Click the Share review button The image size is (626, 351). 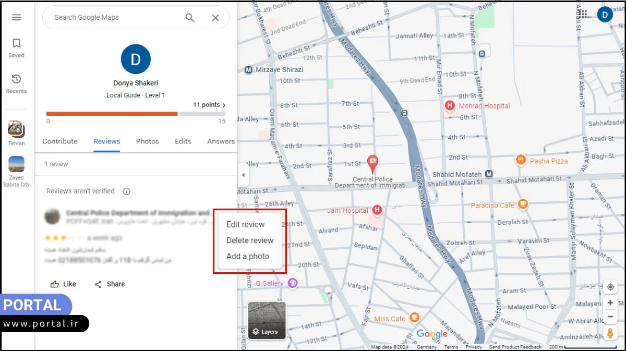pos(110,284)
